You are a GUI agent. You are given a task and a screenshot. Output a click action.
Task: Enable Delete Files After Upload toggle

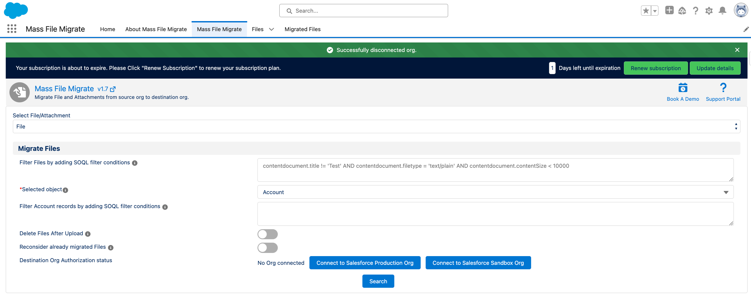coord(267,234)
